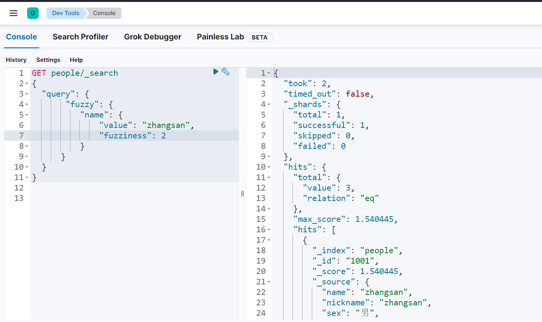
Task: Run the request with the play icon
Action: pyautogui.click(x=216, y=72)
